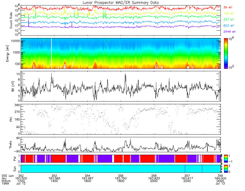The height and width of the screenshot is (191, 245).
Task: Click the '193.750' doy tick label
Action: [x=121, y=178]
